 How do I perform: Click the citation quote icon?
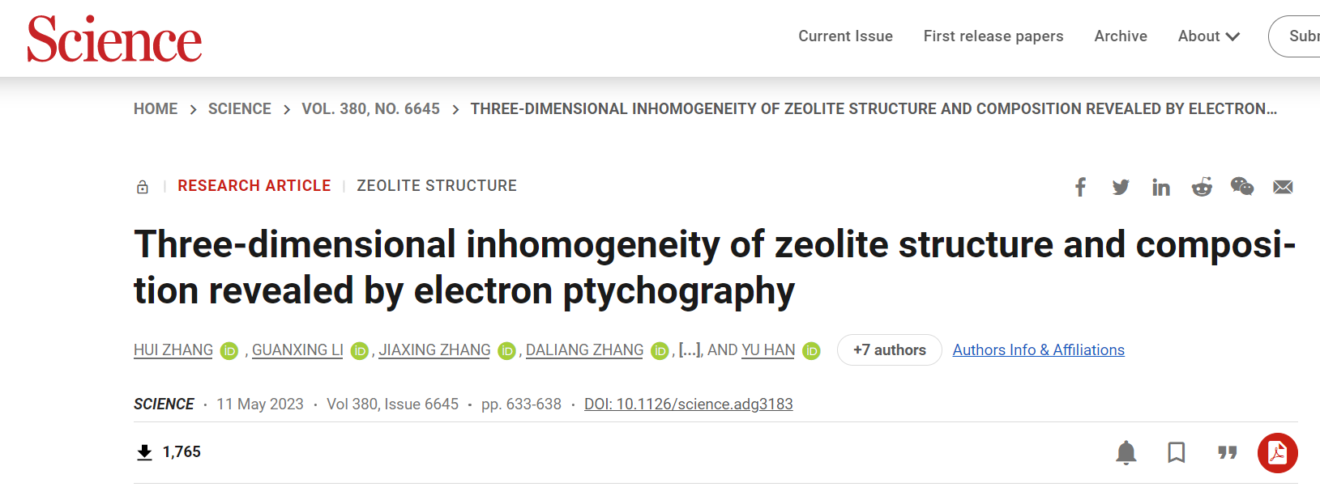1228,452
